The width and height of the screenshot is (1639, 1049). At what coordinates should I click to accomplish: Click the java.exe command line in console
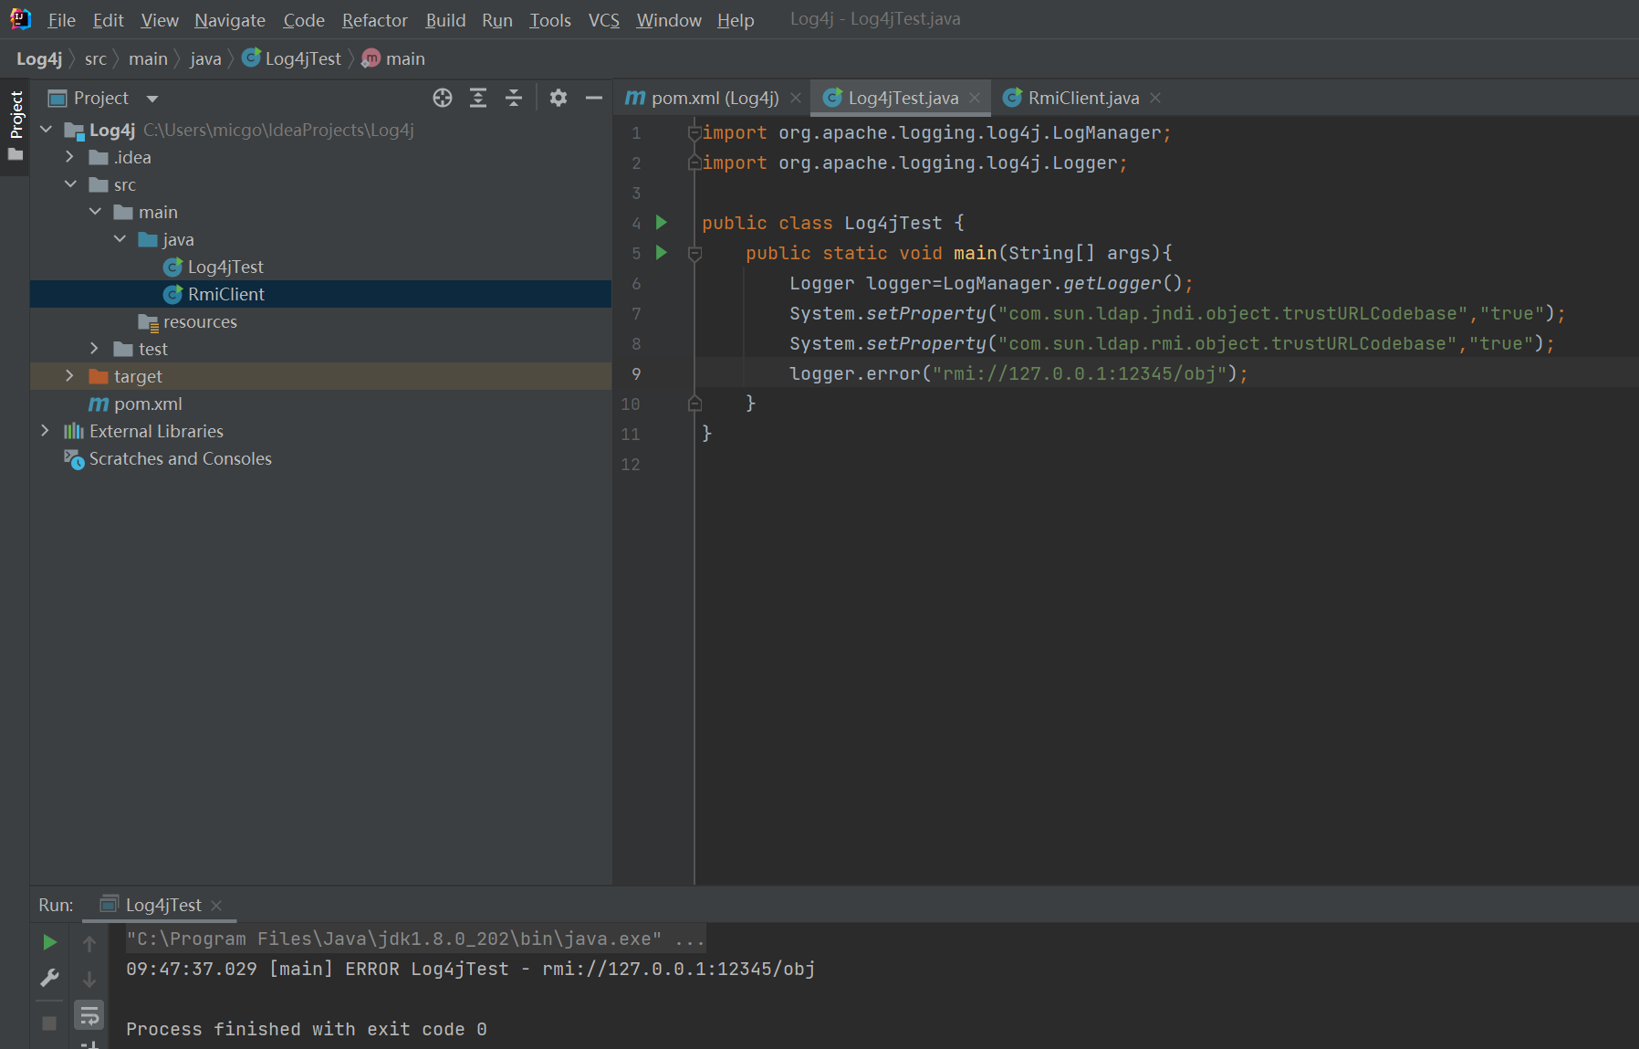pos(415,939)
